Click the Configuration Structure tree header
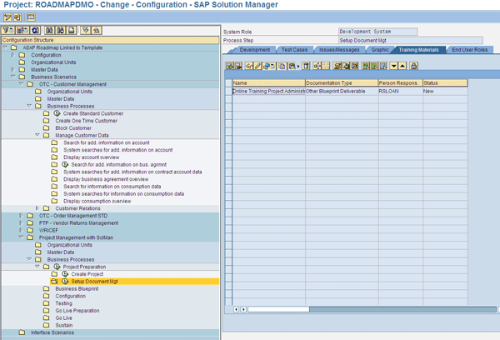This screenshot has height=340, width=500. click(x=110, y=40)
